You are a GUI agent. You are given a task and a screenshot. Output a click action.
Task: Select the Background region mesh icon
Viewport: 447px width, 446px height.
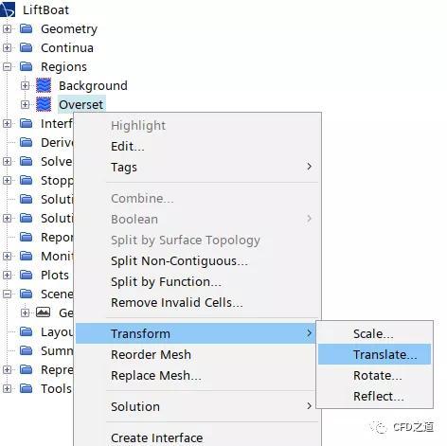pos(44,85)
